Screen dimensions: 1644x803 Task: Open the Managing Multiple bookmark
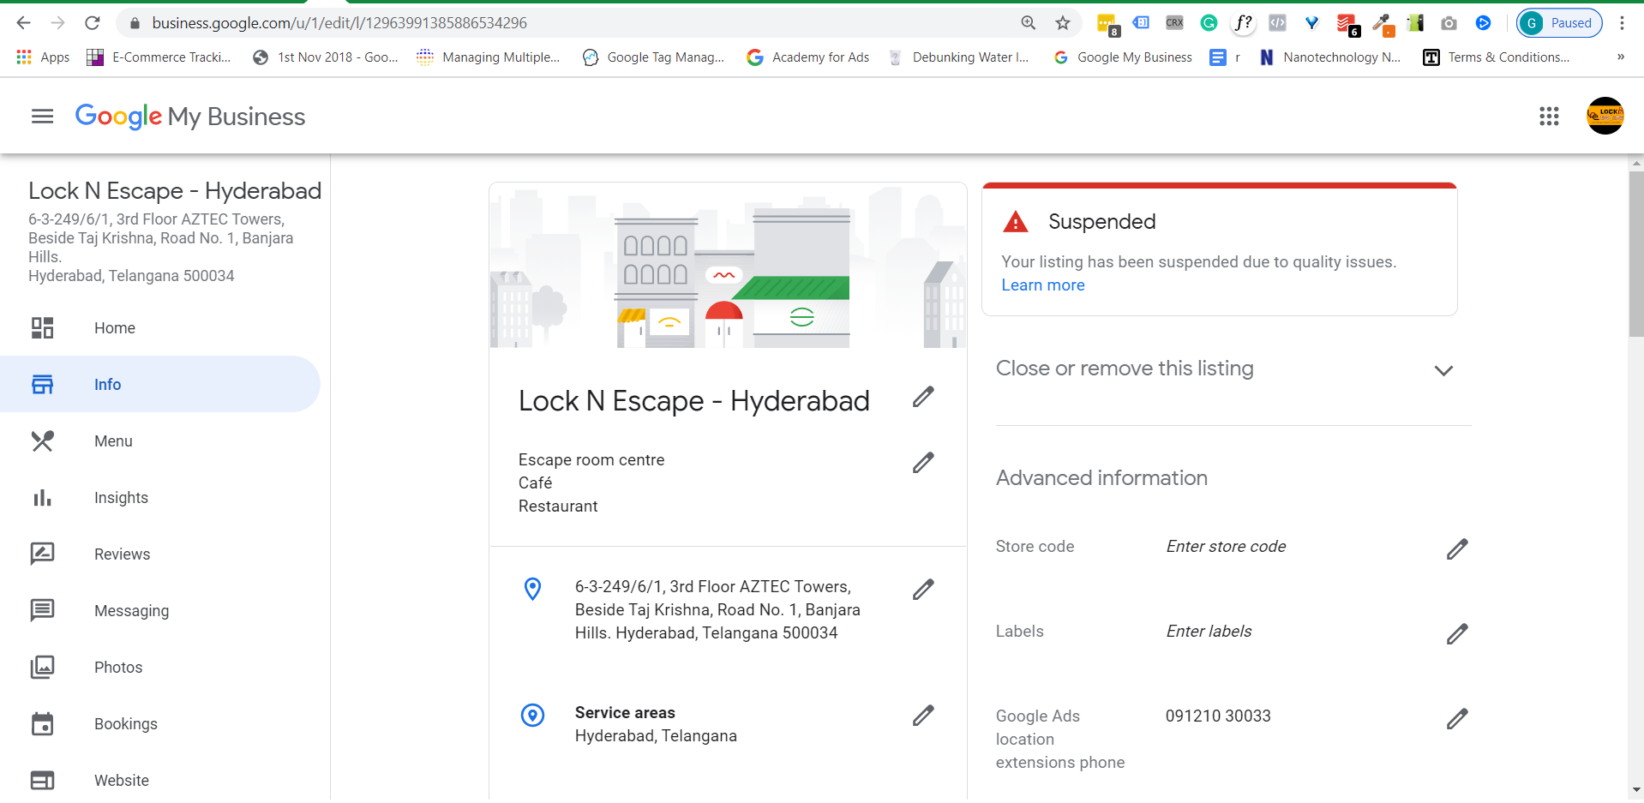pyautogui.click(x=488, y=57)
